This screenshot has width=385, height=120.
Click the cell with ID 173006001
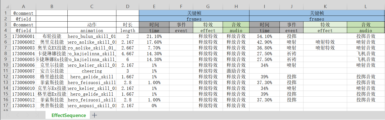[x=23, y=36]
